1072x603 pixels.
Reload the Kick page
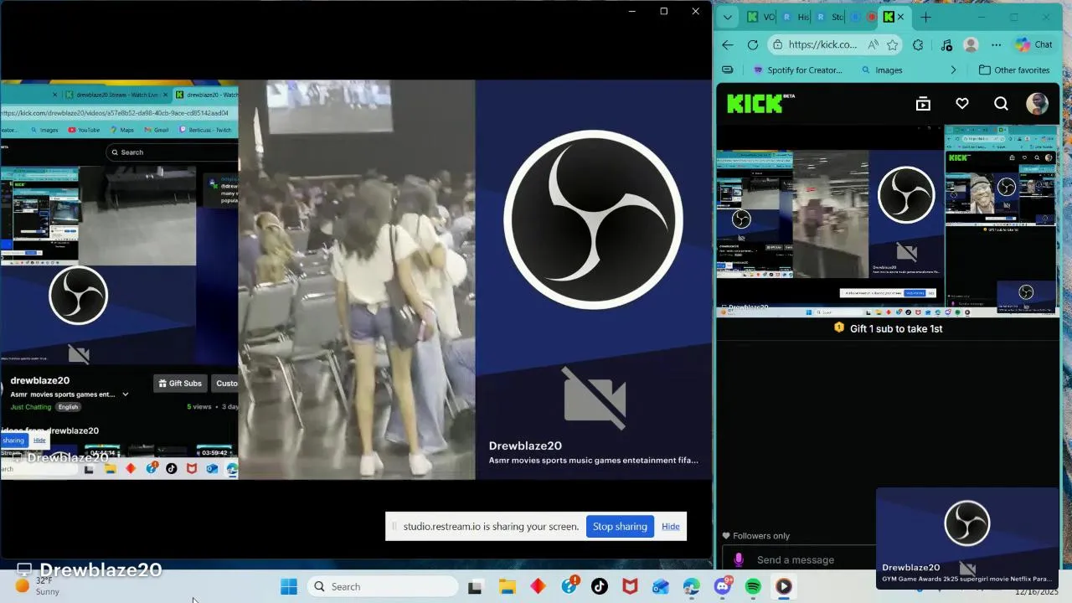coord(752,45)
